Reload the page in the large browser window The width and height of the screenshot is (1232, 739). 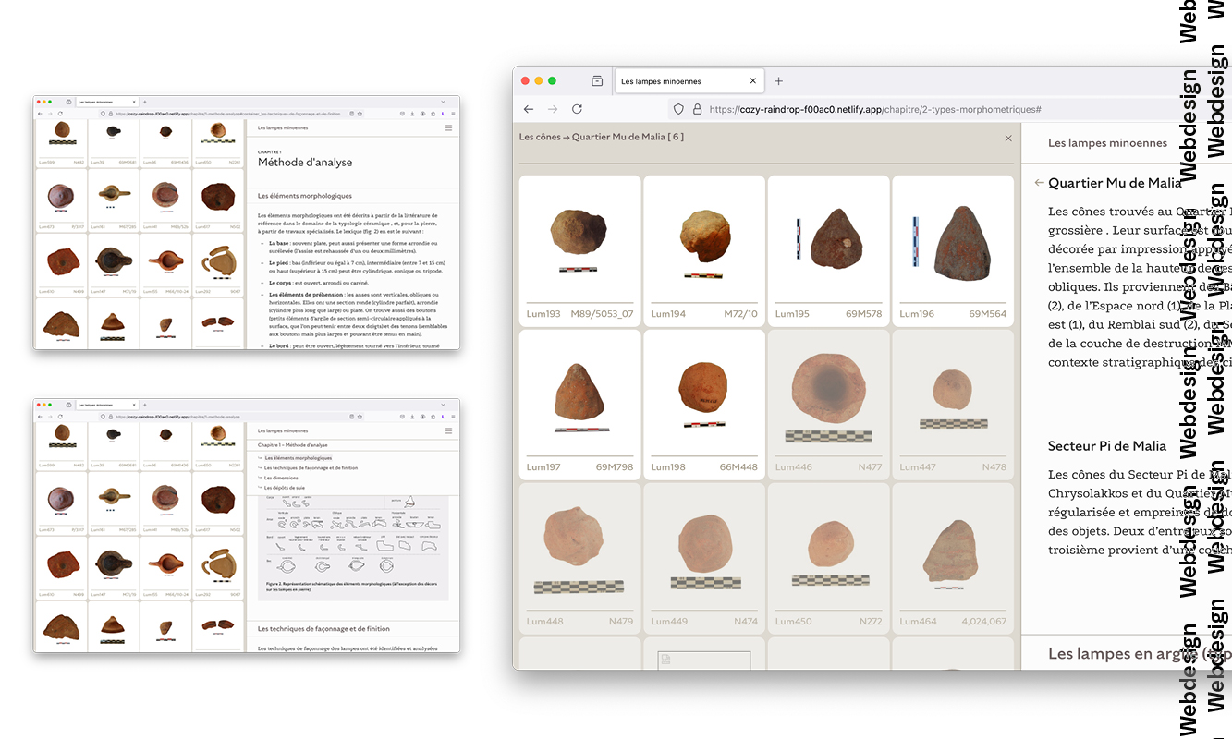(577, 109)
